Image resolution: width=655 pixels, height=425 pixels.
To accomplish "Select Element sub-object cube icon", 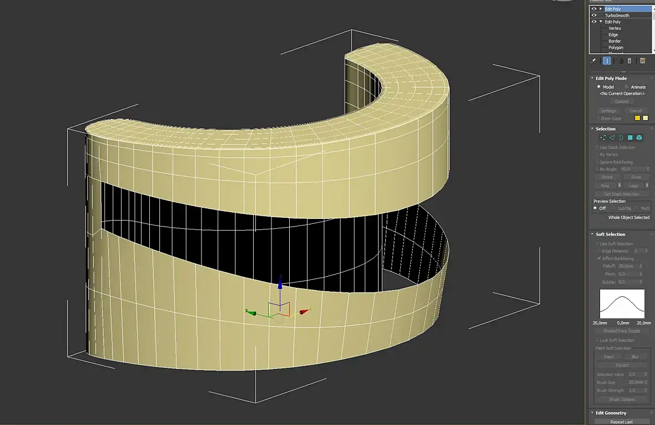I will tap(639, 137).
